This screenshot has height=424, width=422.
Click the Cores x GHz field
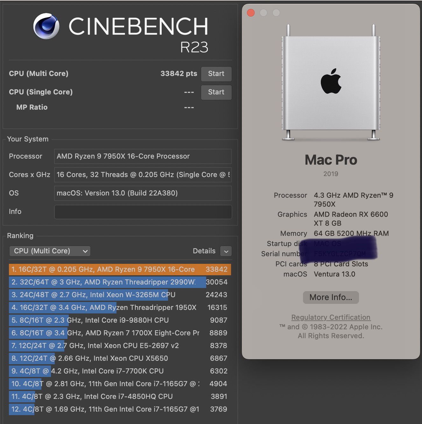pyautogui.click(x=143, y=175)
